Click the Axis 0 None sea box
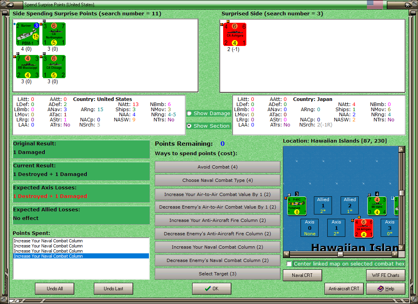 pos(310,228)
